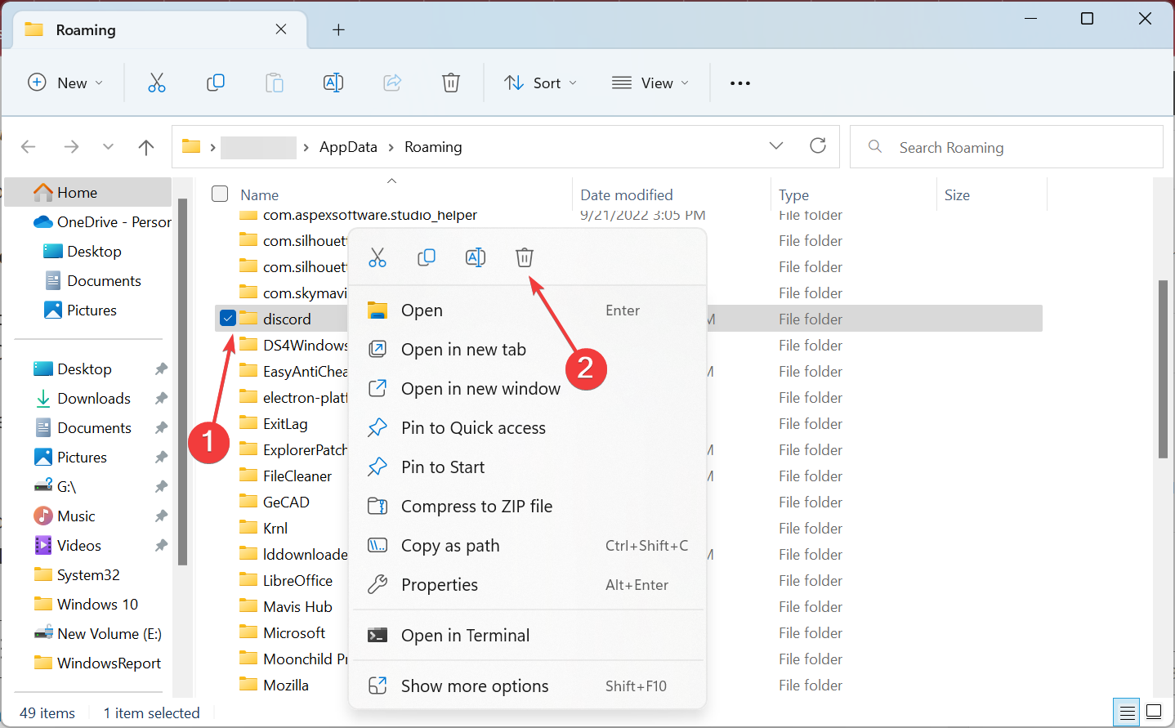This screenshot has width=1175, height=728.
Task: Refresh the Roaming folder view
Action: coord(818,145)
